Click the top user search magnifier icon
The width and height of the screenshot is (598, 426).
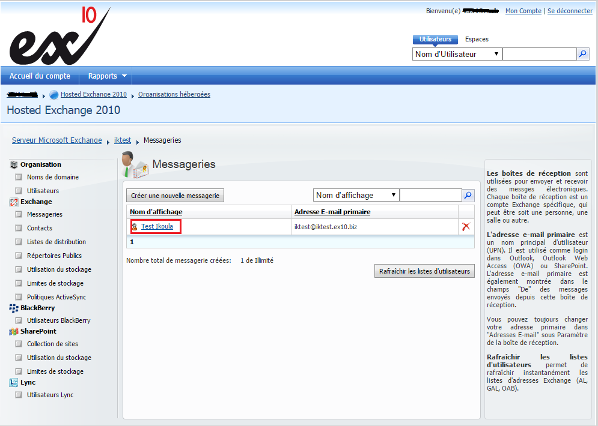point(583,54)
